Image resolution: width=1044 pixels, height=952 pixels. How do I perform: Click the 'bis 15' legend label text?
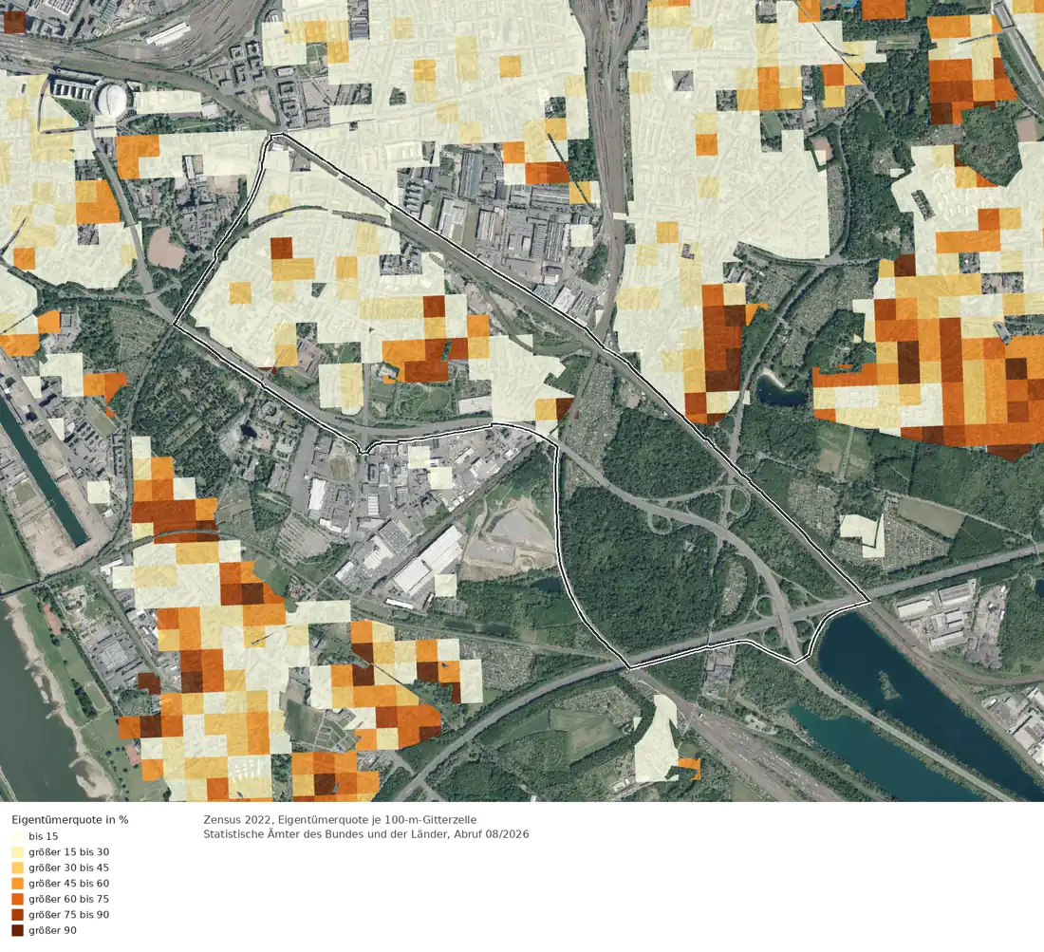point(44,836)
